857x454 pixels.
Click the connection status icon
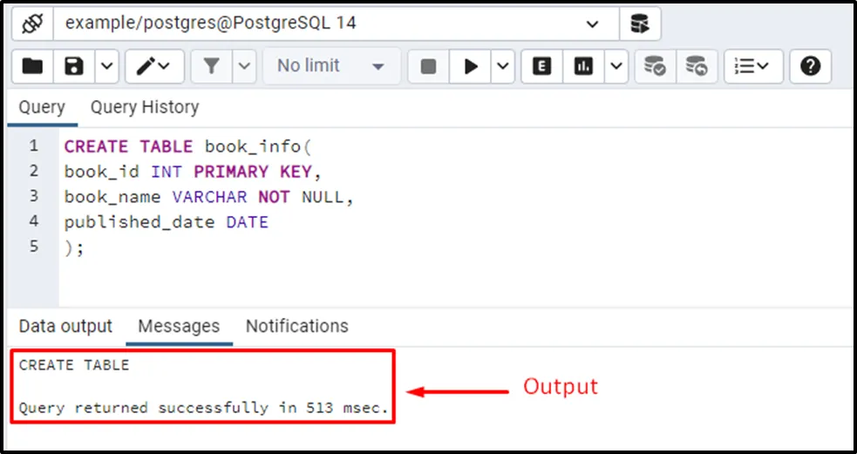point(33,24)
